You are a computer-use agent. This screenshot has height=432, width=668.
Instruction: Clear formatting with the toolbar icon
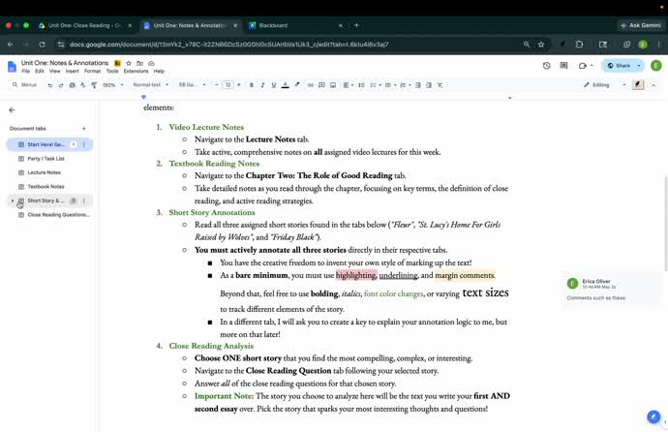(440, 85)
